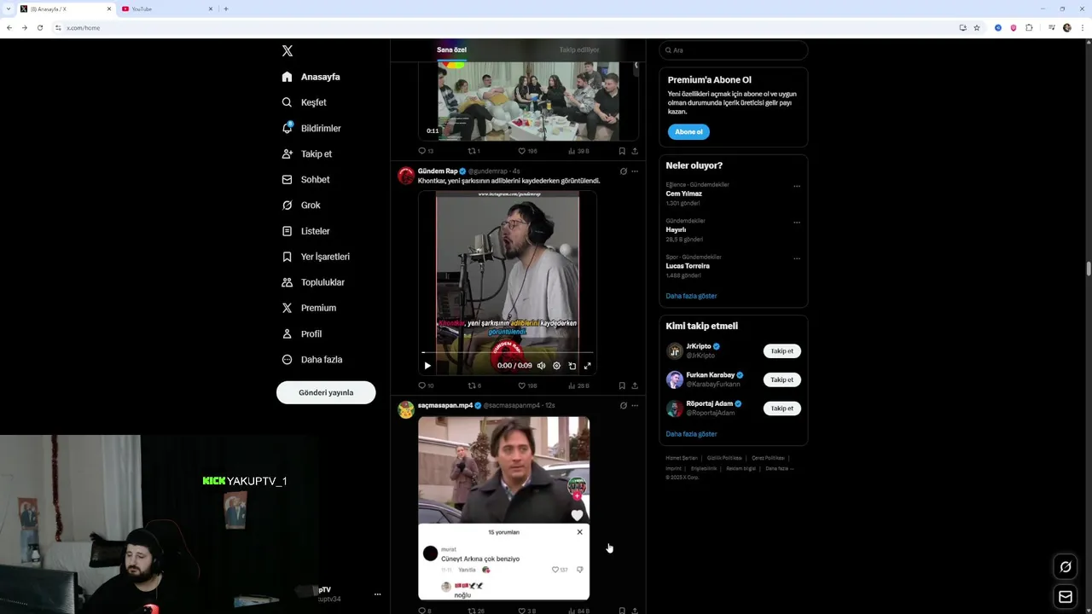Bookmark the top group video post

point(622,151)
